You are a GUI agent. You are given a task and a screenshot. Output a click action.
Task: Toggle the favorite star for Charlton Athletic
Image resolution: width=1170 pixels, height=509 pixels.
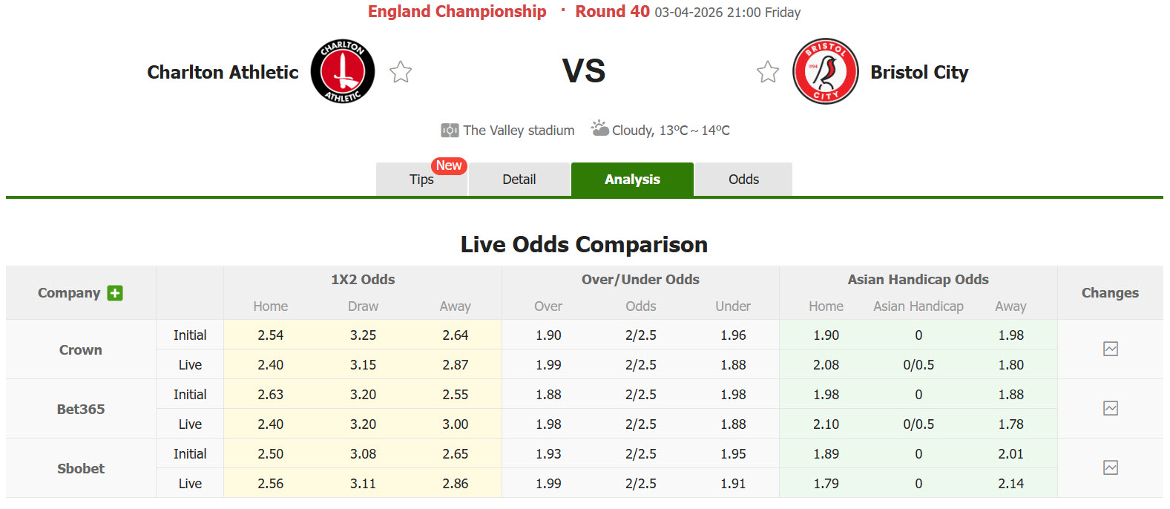point(401,72)
